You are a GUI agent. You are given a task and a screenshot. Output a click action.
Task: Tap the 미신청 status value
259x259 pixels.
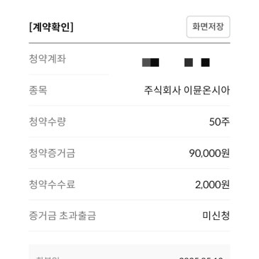point(216,216)
